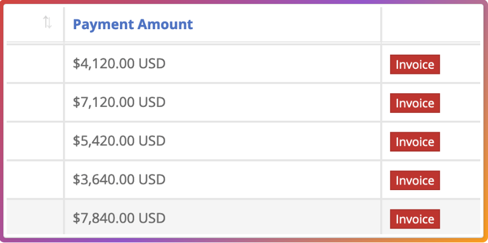Sort by the Payment Amount column header

click(x=133, y=24)
